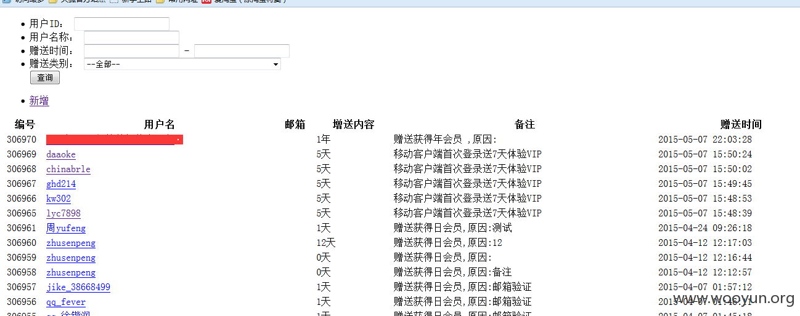Click timestamp 2015-05-07 22:03:28
The image size is (800, 316).
705,140
